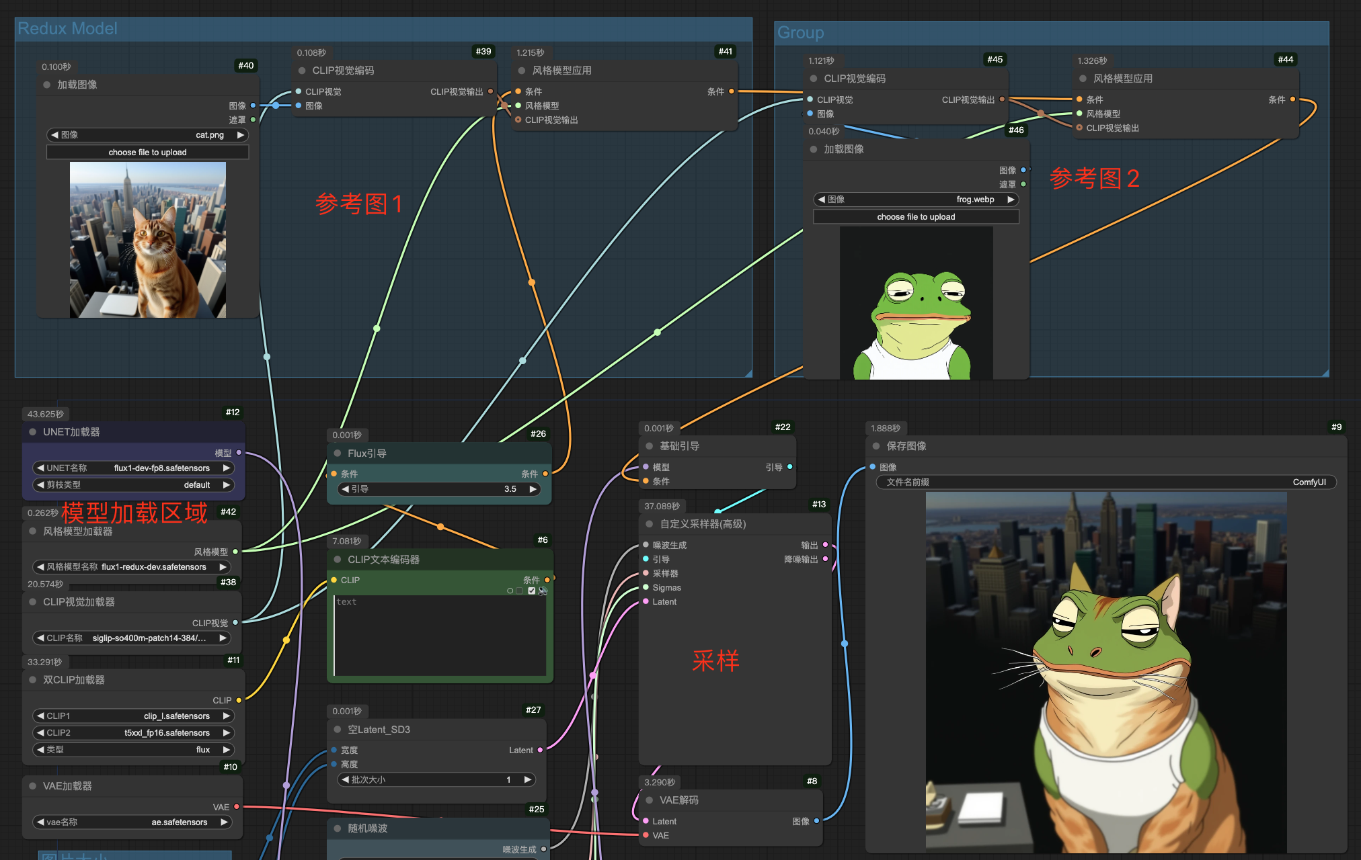Image resolution: width=1361 pixels, height=860 pixels.
Task: Collapse the 保存图像 node using its title circle
Action: click(876, 445)
